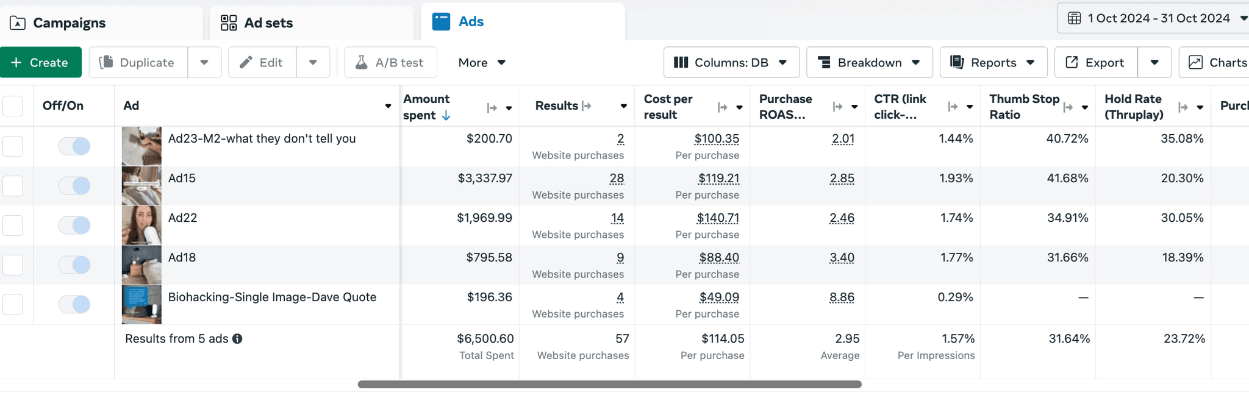
Task: Open the date range 1 Oct - 31 Oct picker
Action: 1155,18
